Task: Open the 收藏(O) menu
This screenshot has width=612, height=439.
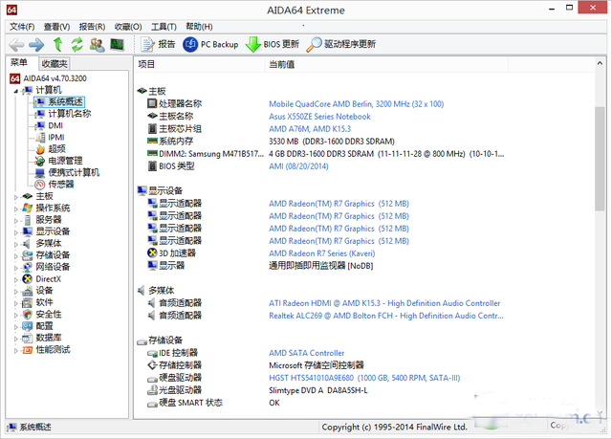Action: (x=128, y=27)
